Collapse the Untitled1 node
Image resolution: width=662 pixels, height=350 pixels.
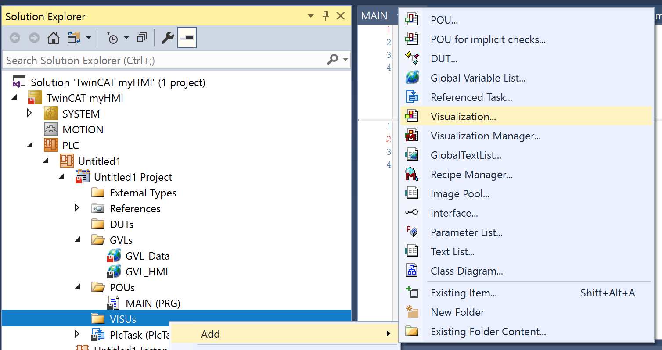point(46,161)
